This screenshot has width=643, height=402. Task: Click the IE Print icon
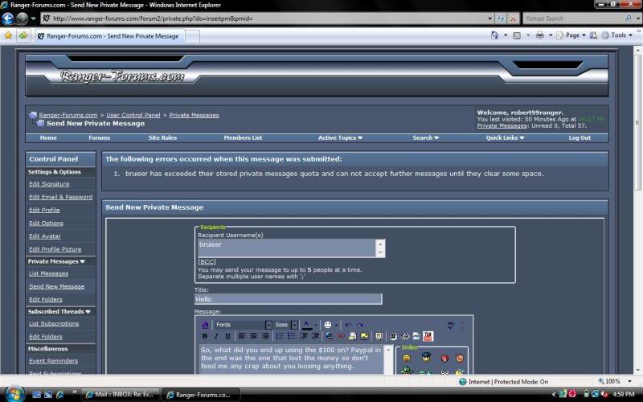[540, 35]
